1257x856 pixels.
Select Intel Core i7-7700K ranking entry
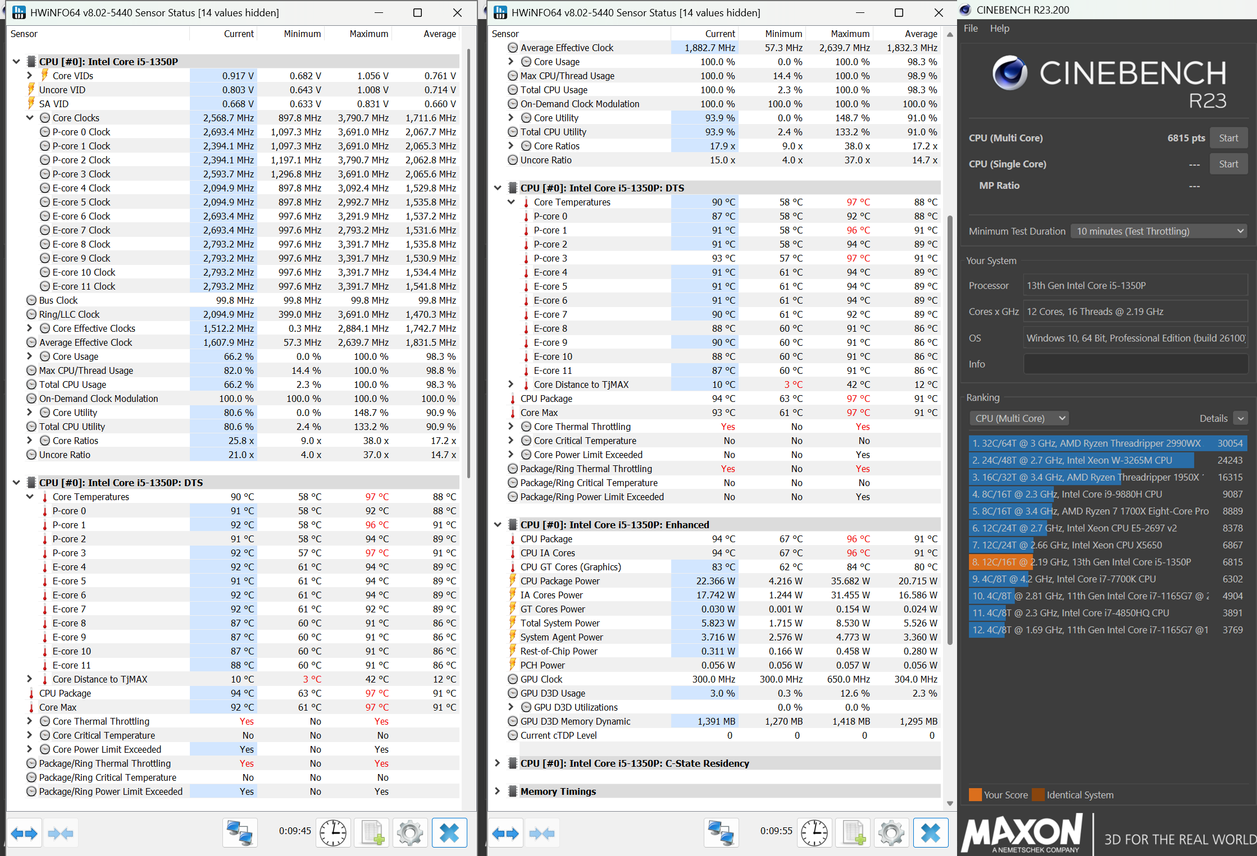point(1108,579)
